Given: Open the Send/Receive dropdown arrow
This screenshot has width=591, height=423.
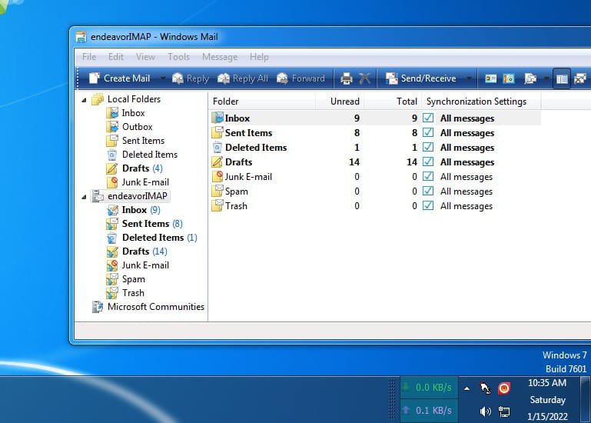Looking at the screenshot, I should [469, 78].
